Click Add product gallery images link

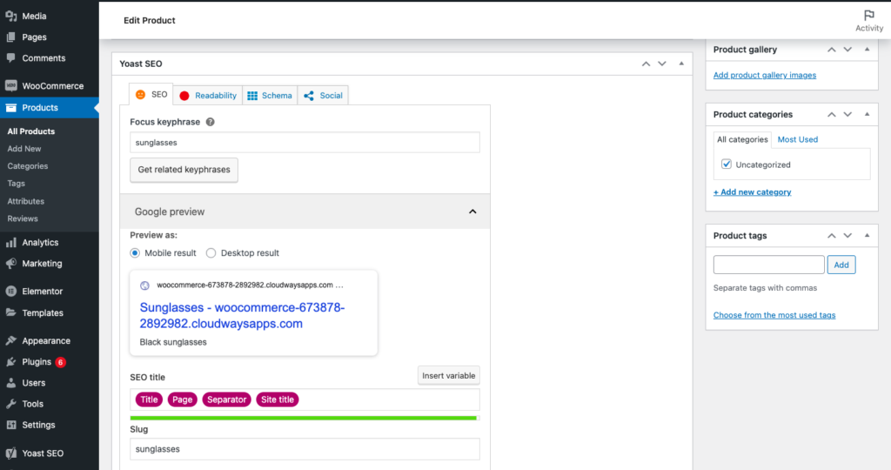(764, 75)
